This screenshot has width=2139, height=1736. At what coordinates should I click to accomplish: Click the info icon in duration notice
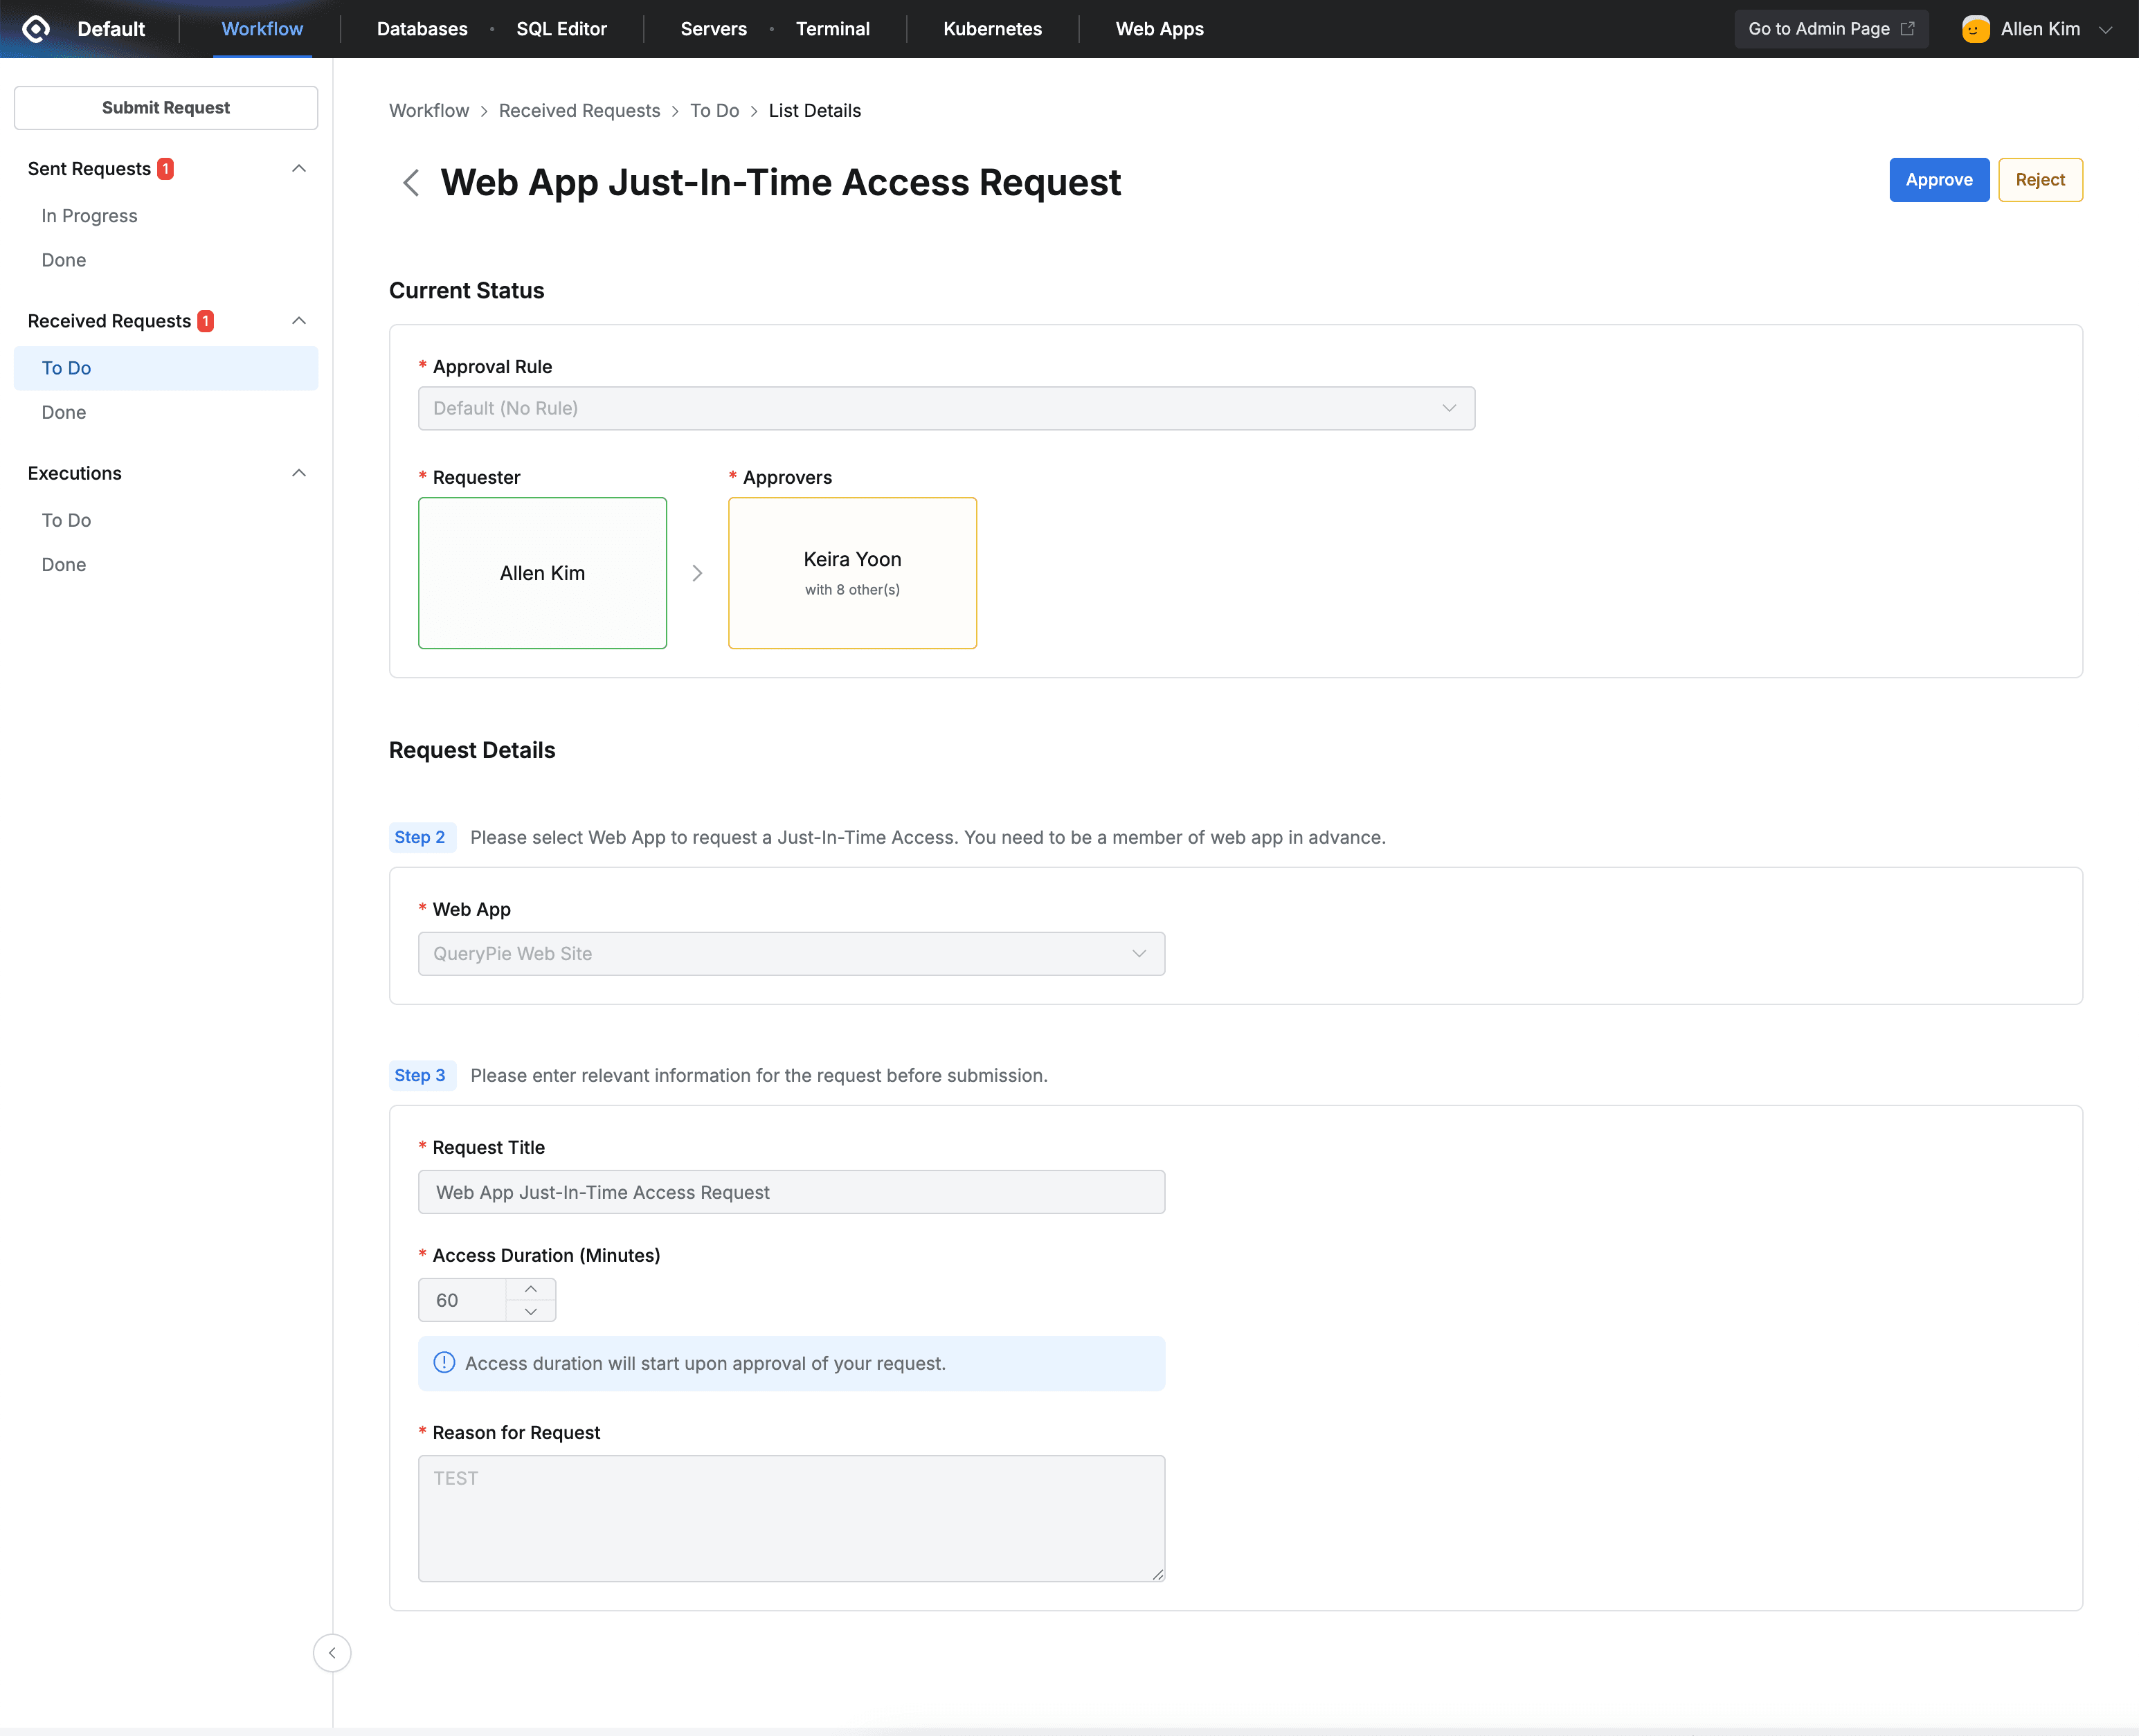444,1363
